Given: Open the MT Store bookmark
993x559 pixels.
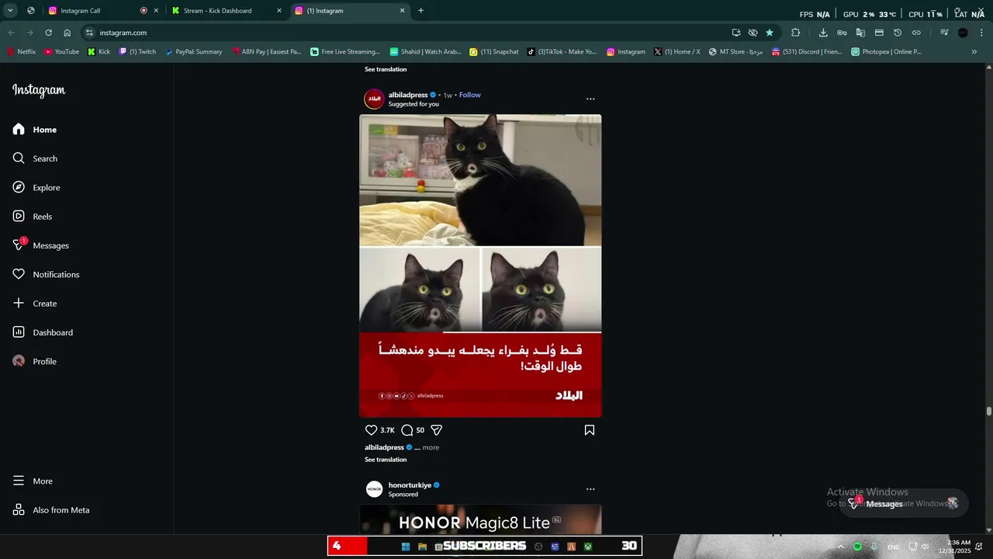Looking at the screenshot, I should point(735,52).
